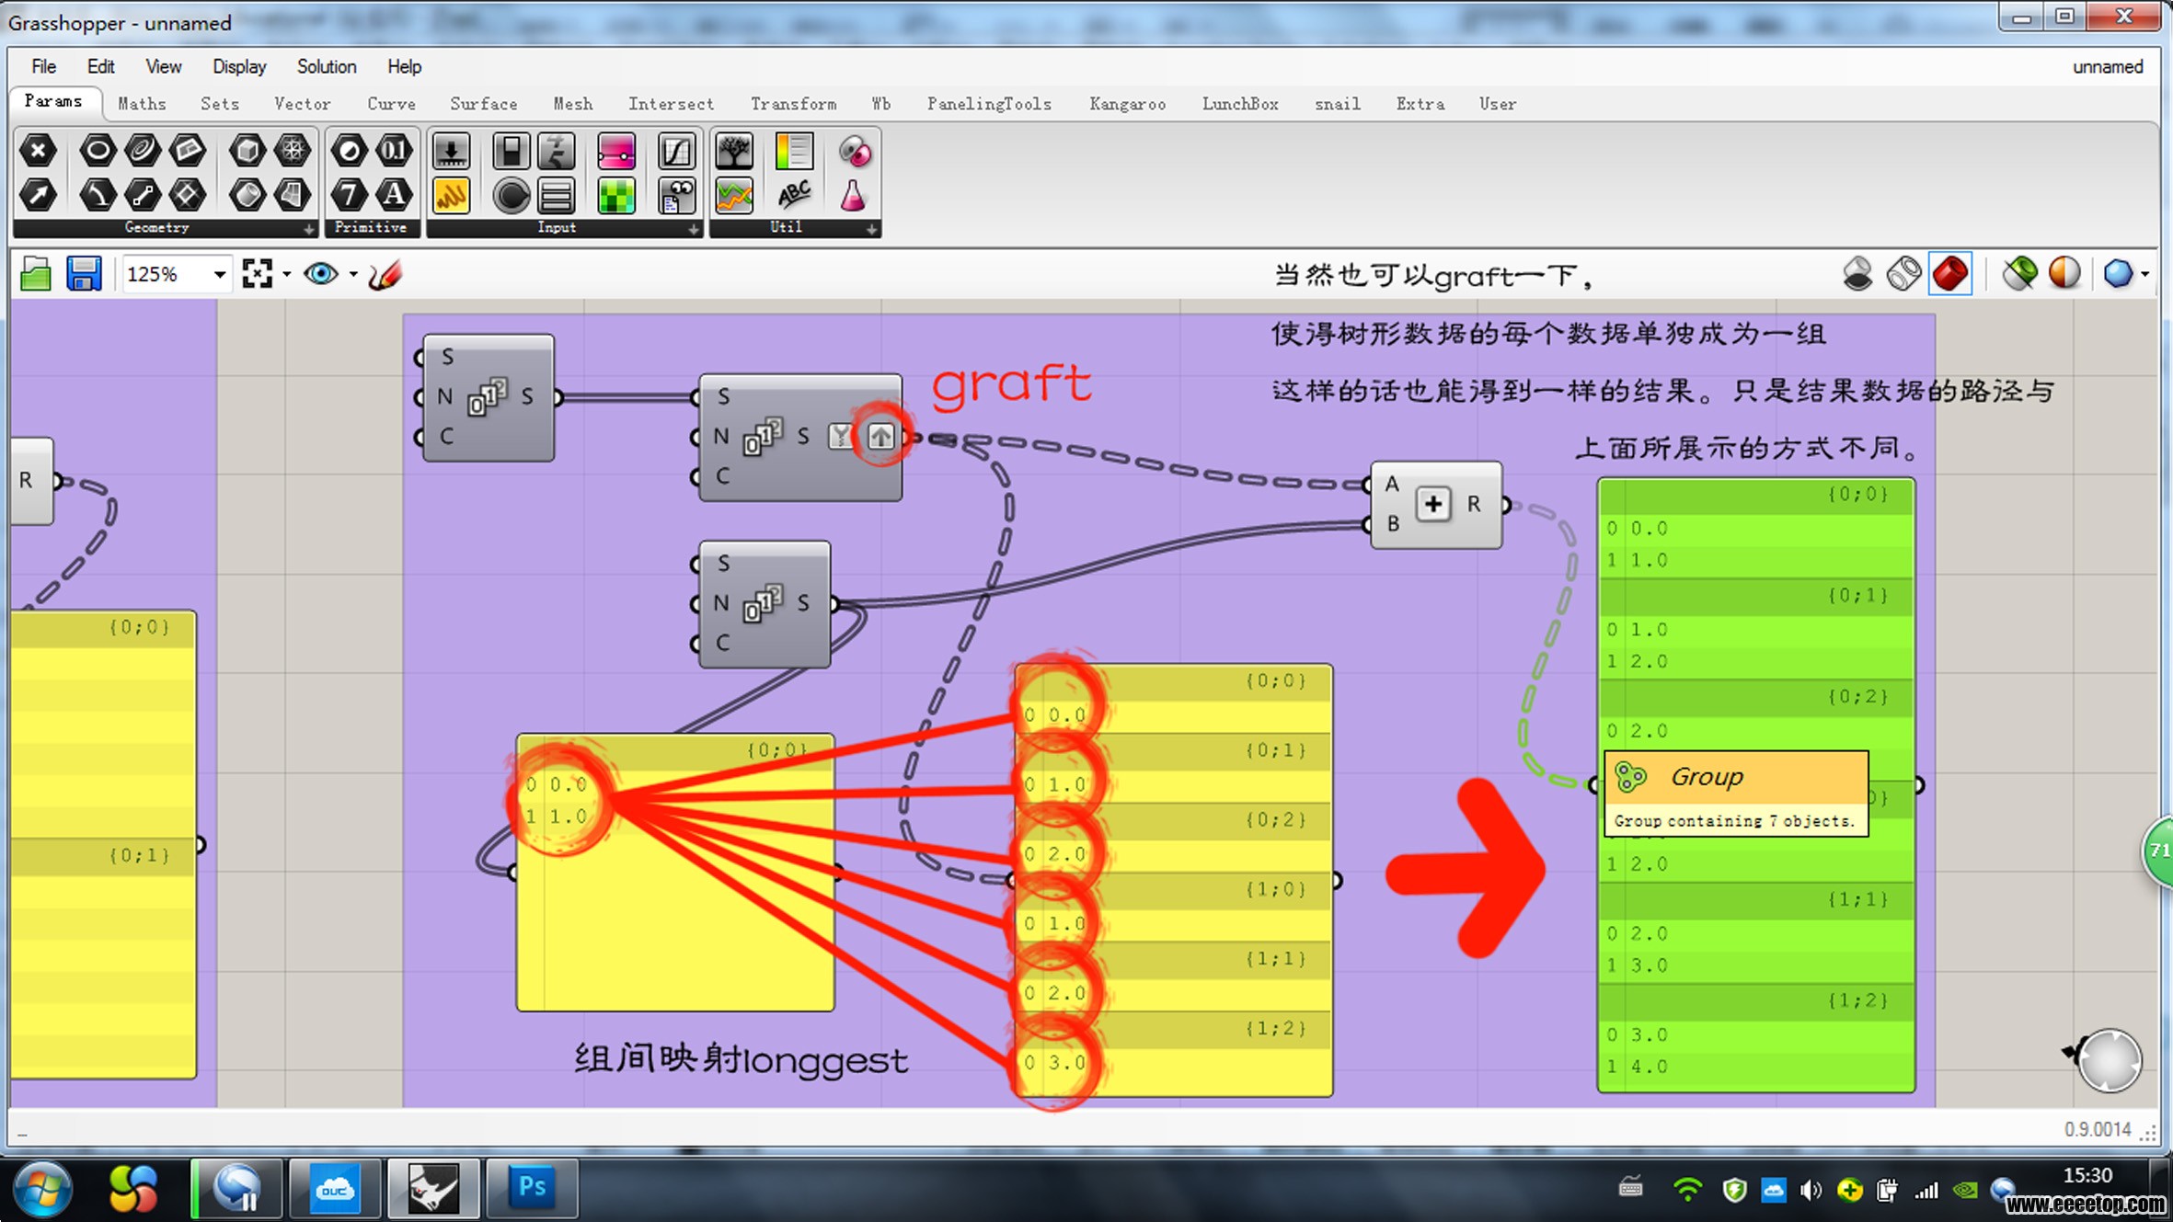2173x1222 pixels.
Task: Choose the Quick Graph icon
Action: 734,195
